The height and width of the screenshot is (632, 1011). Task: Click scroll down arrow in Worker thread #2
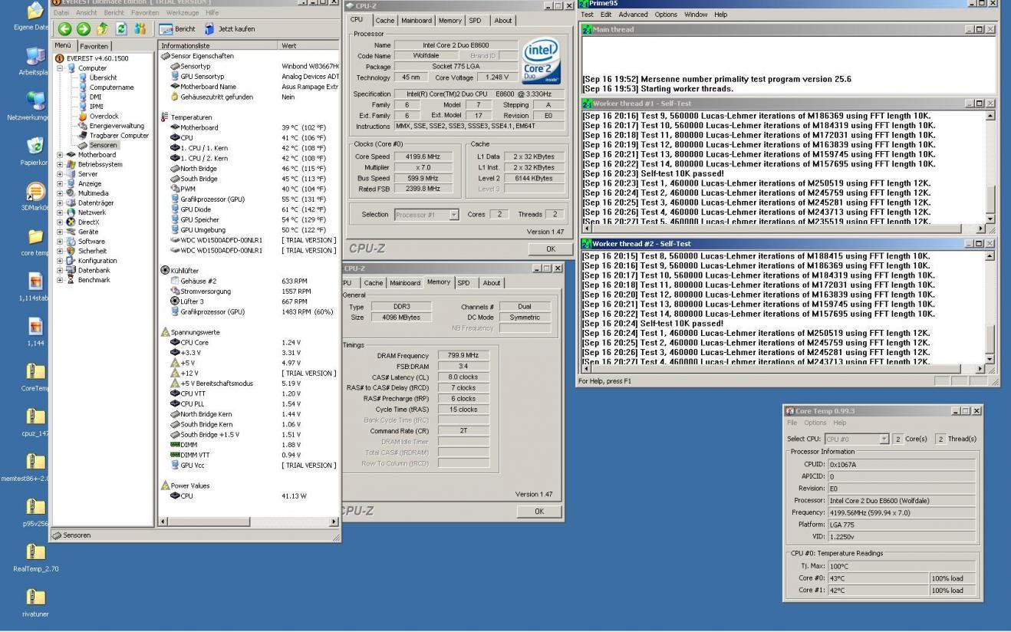[990, 359]
